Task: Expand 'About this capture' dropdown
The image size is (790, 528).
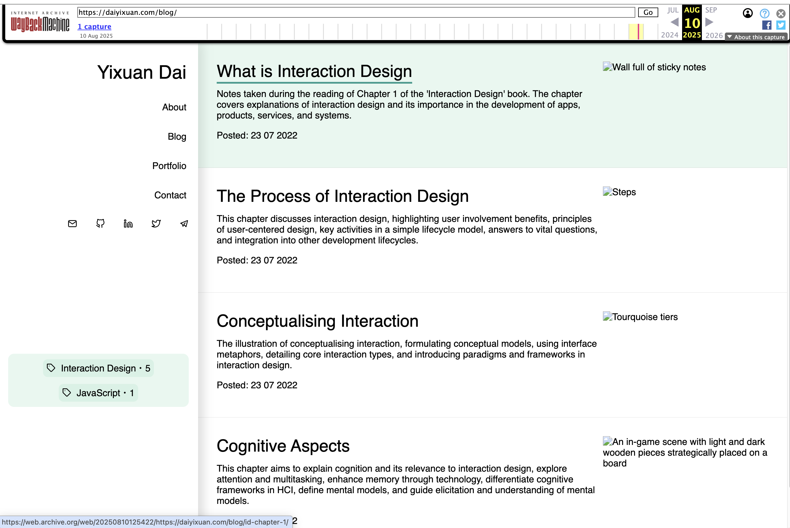Action: tap(756, 37)
